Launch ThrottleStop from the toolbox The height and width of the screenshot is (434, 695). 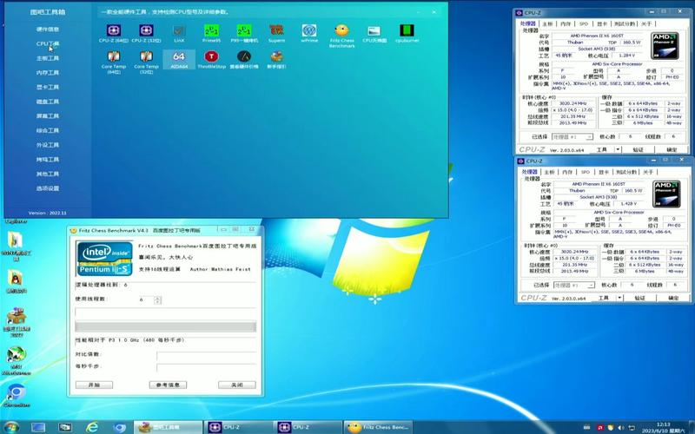click(x=211, y=60)
